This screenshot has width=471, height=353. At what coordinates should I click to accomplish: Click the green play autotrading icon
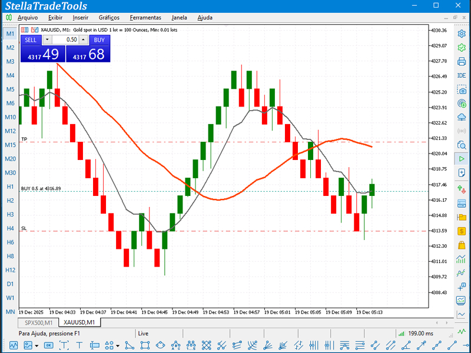tap(462, 159)
